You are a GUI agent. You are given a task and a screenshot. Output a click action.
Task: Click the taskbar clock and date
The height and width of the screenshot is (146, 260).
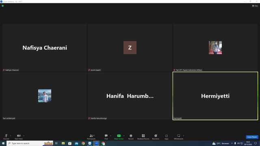pyautogui.click(x=248, y=143)
